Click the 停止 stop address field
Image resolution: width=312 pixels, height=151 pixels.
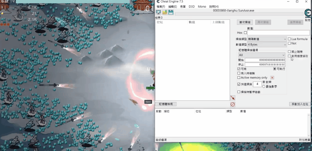[x=265, y=65]
